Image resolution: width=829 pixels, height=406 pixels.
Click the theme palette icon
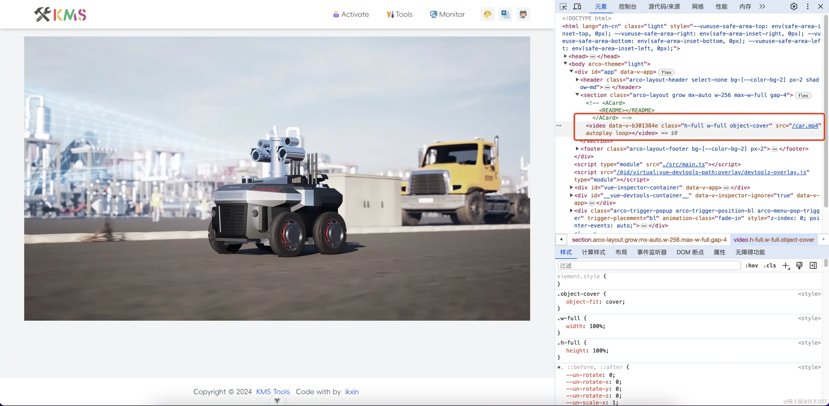487,14
